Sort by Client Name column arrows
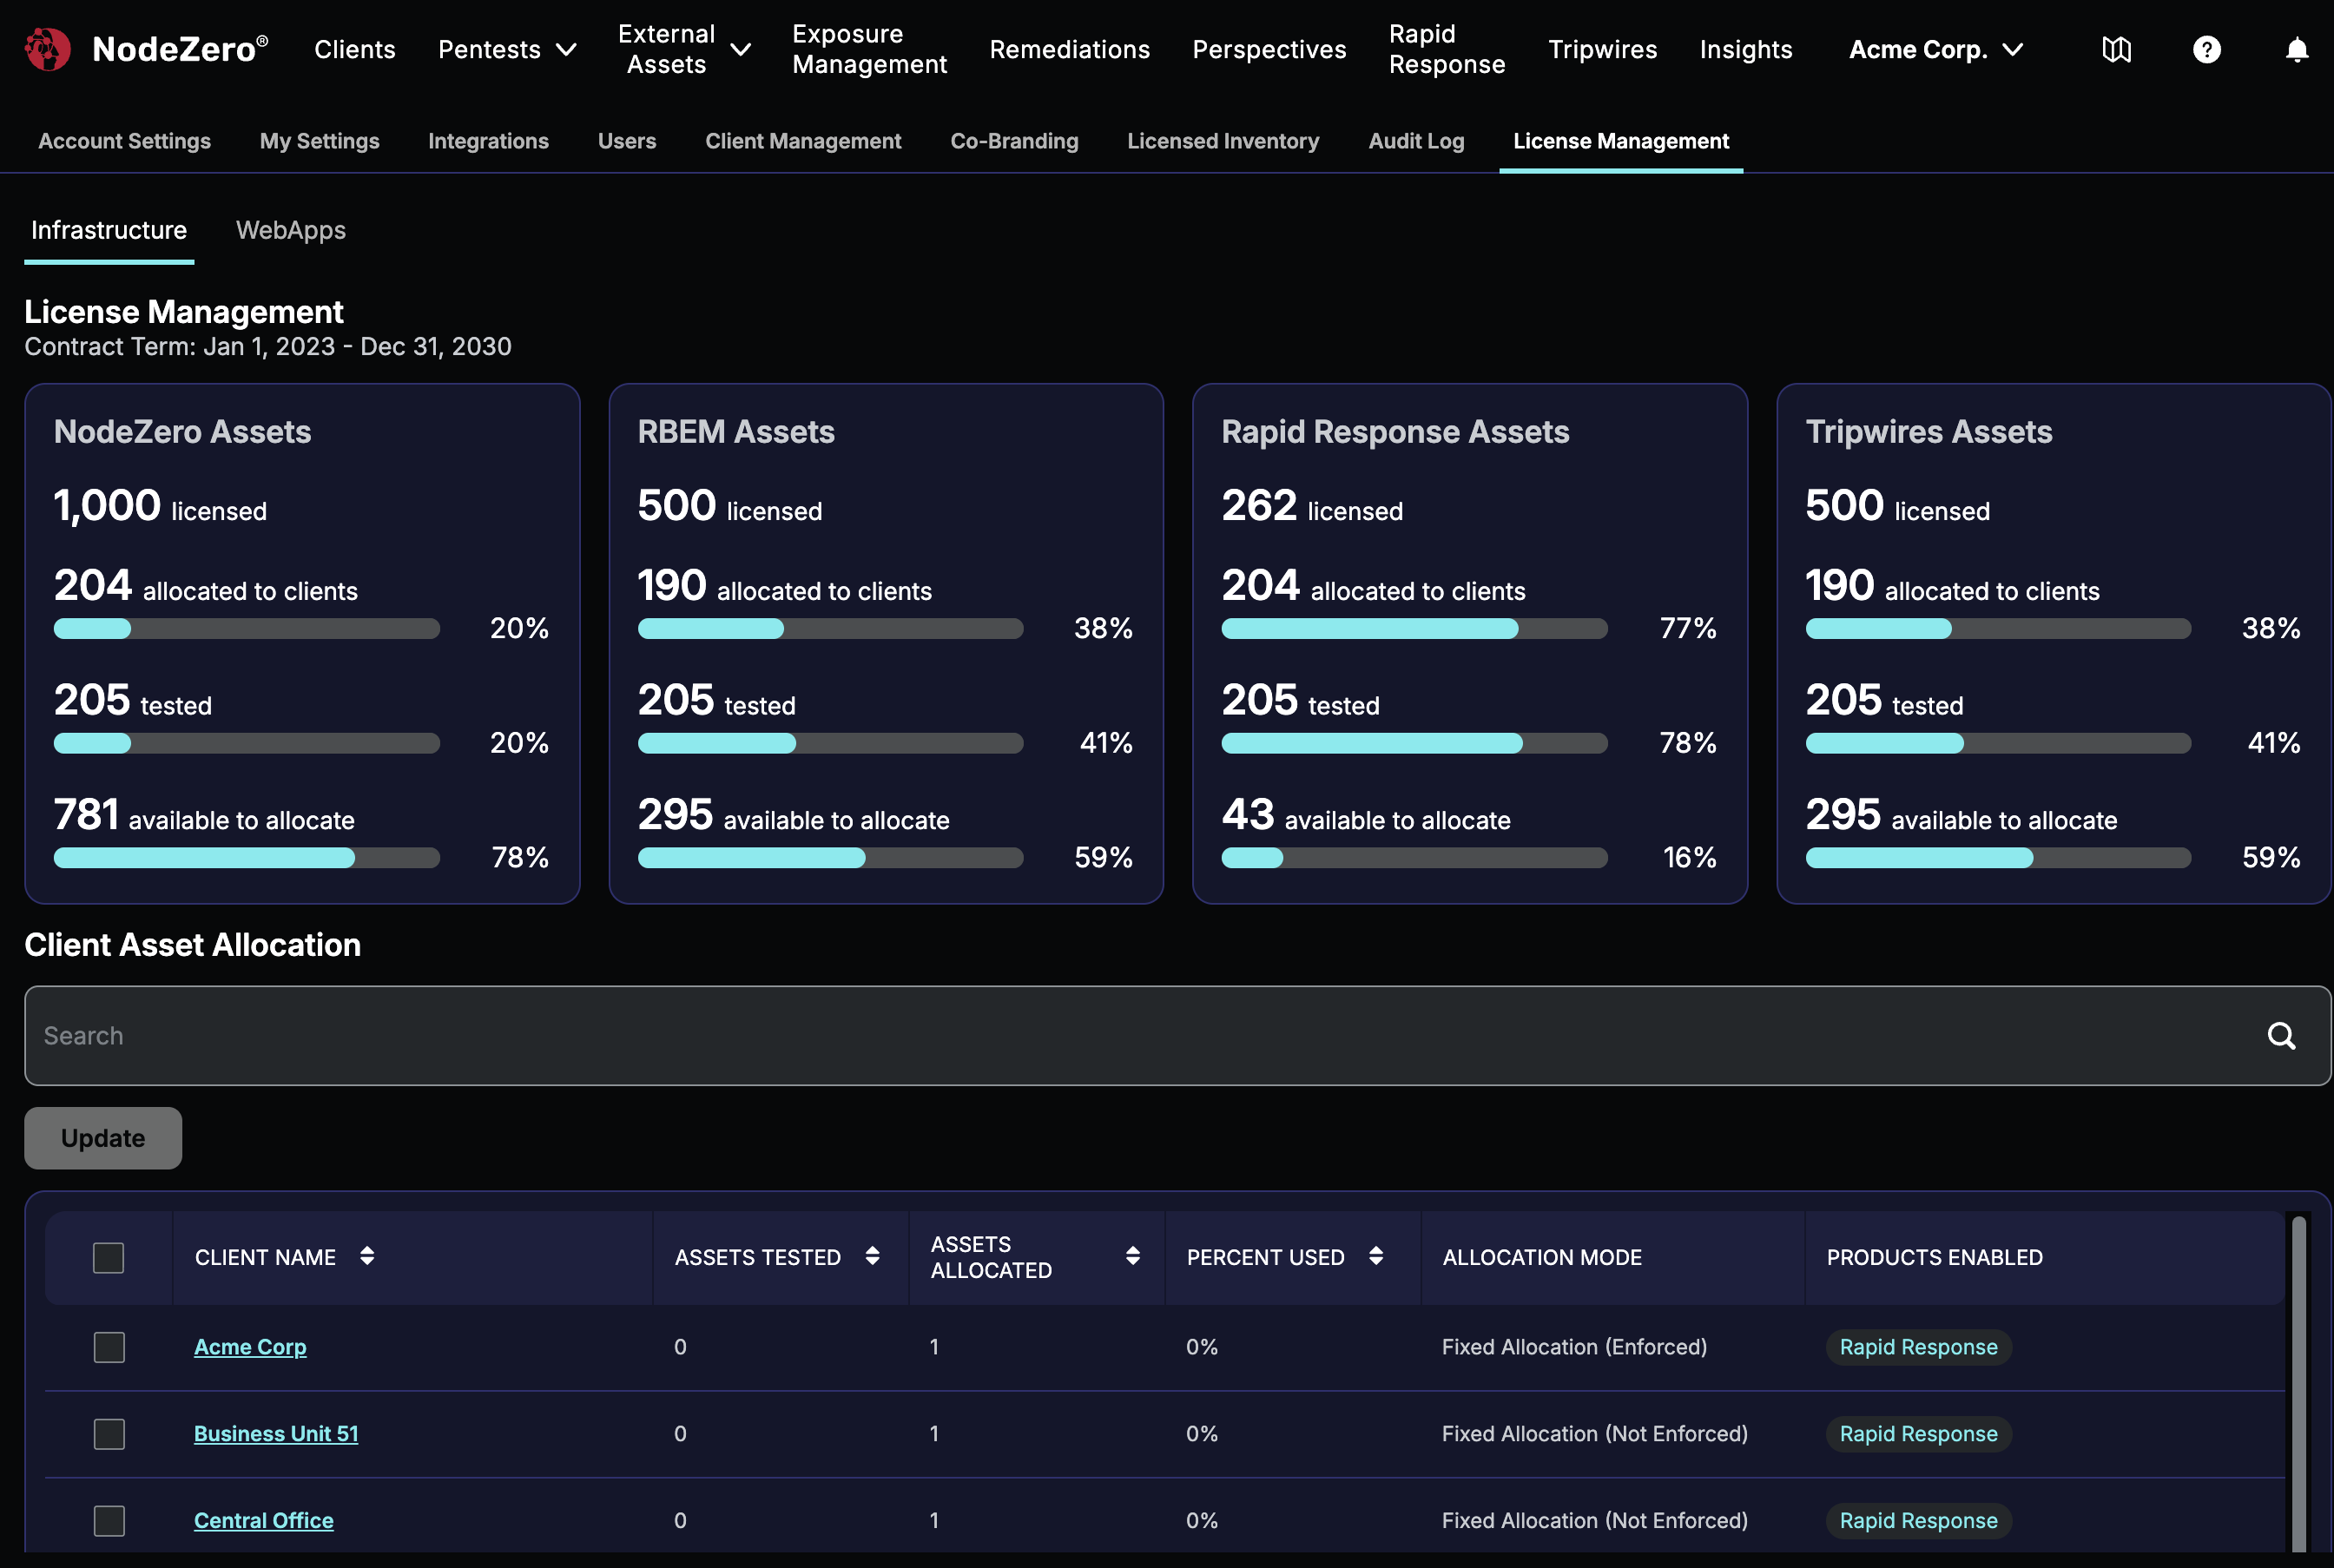This screenshot has width=2334, height=1568. pyautogui.click(x=367, y=1256)
